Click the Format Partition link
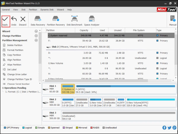Viewport: 178px width, 134px height. click(x=15, y=50)
